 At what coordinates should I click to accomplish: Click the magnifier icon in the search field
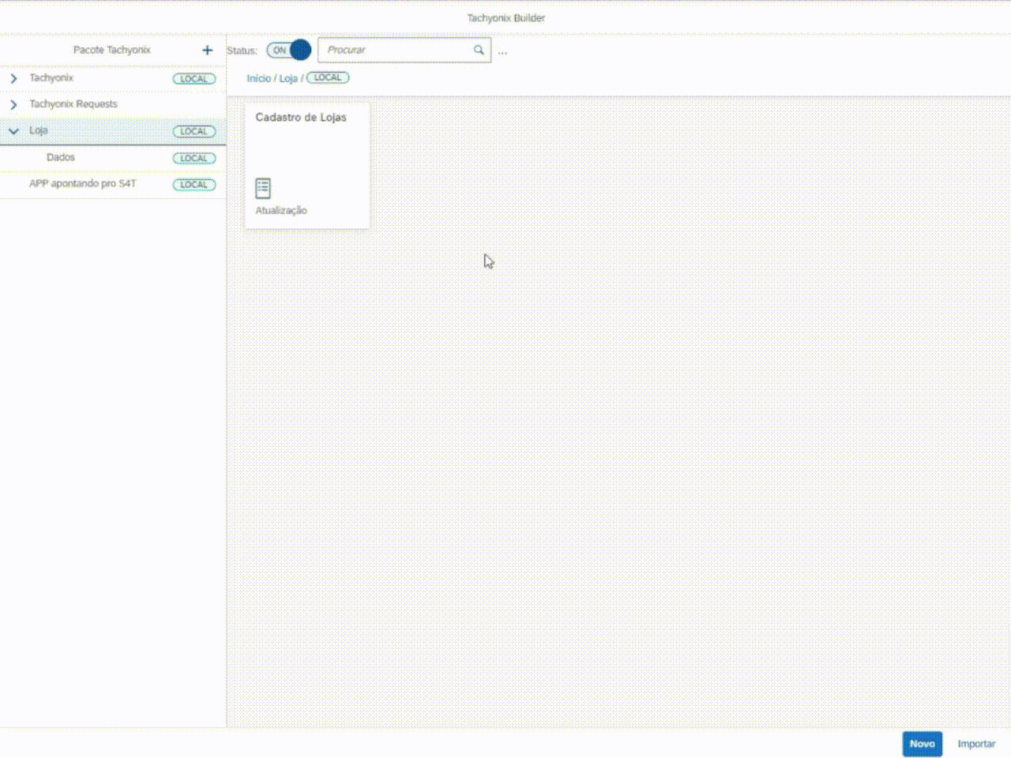tap(479, 51)
